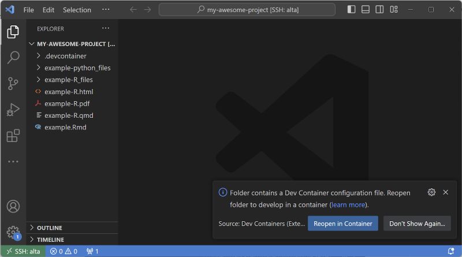Open the Explorer view in activity bar

point(13,32)
